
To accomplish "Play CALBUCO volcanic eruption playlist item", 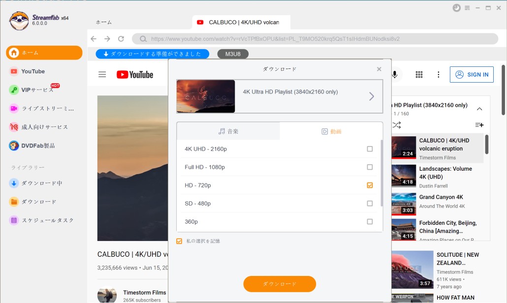I will click(x=438, y=148).
